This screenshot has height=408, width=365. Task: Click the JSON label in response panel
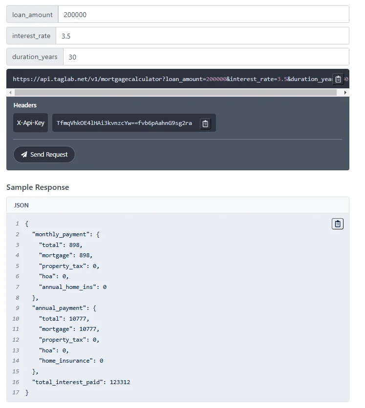pyautogui.click(x=21, y=205)
